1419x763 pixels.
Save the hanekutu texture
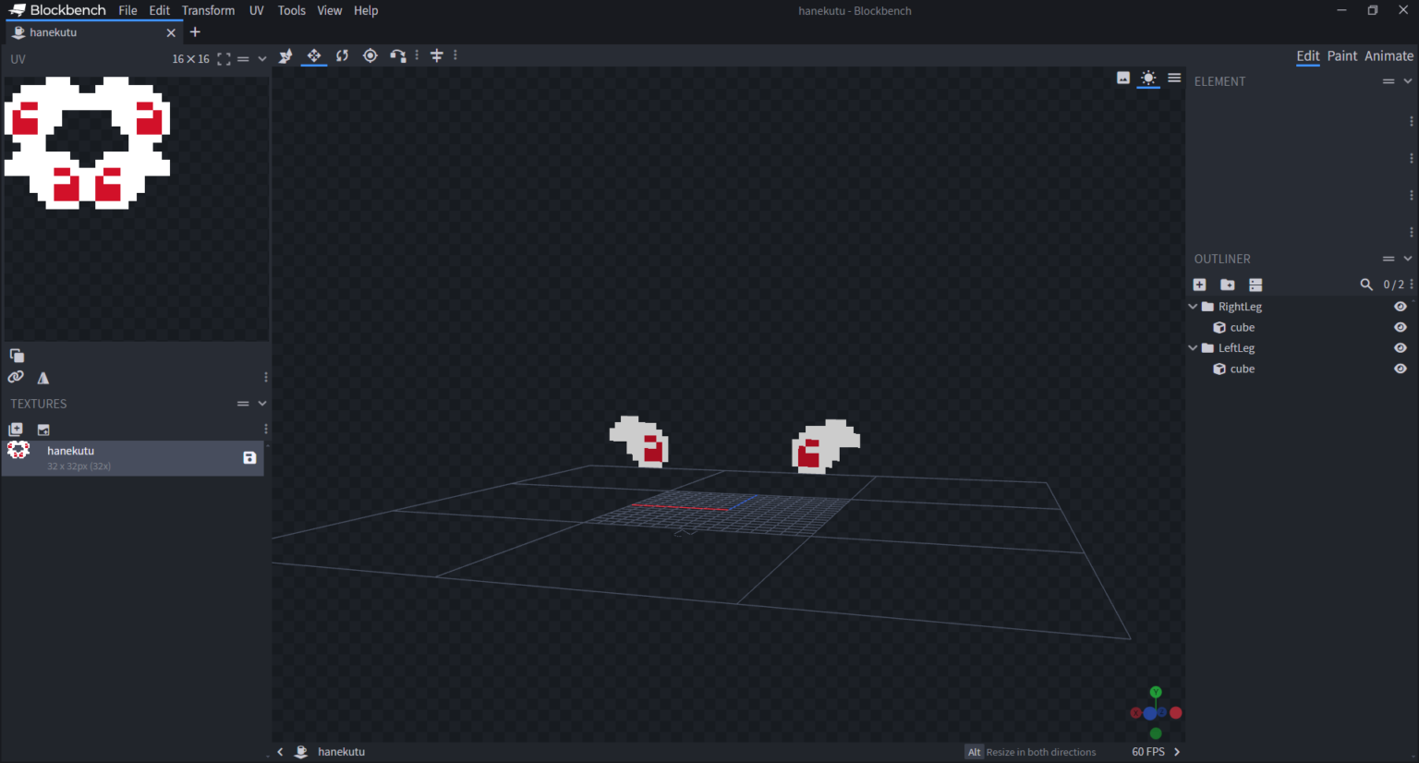[249, 458]
